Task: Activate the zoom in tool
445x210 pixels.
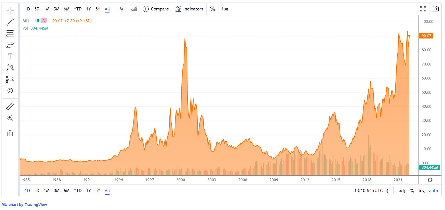Action: [x=10, y=118]
